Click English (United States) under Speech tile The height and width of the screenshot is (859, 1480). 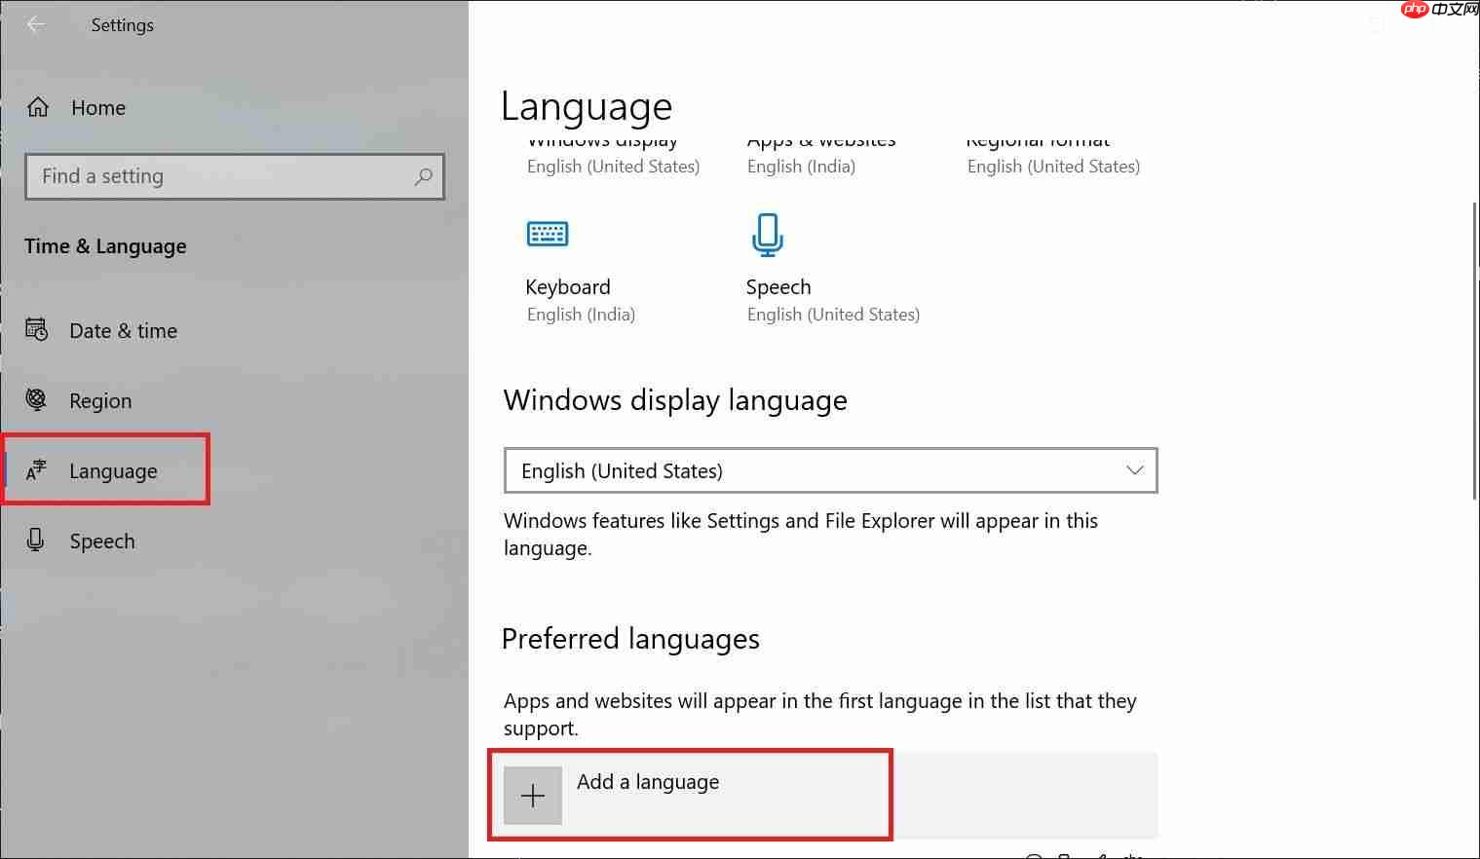pyautogui.click(x=833, y=315)
